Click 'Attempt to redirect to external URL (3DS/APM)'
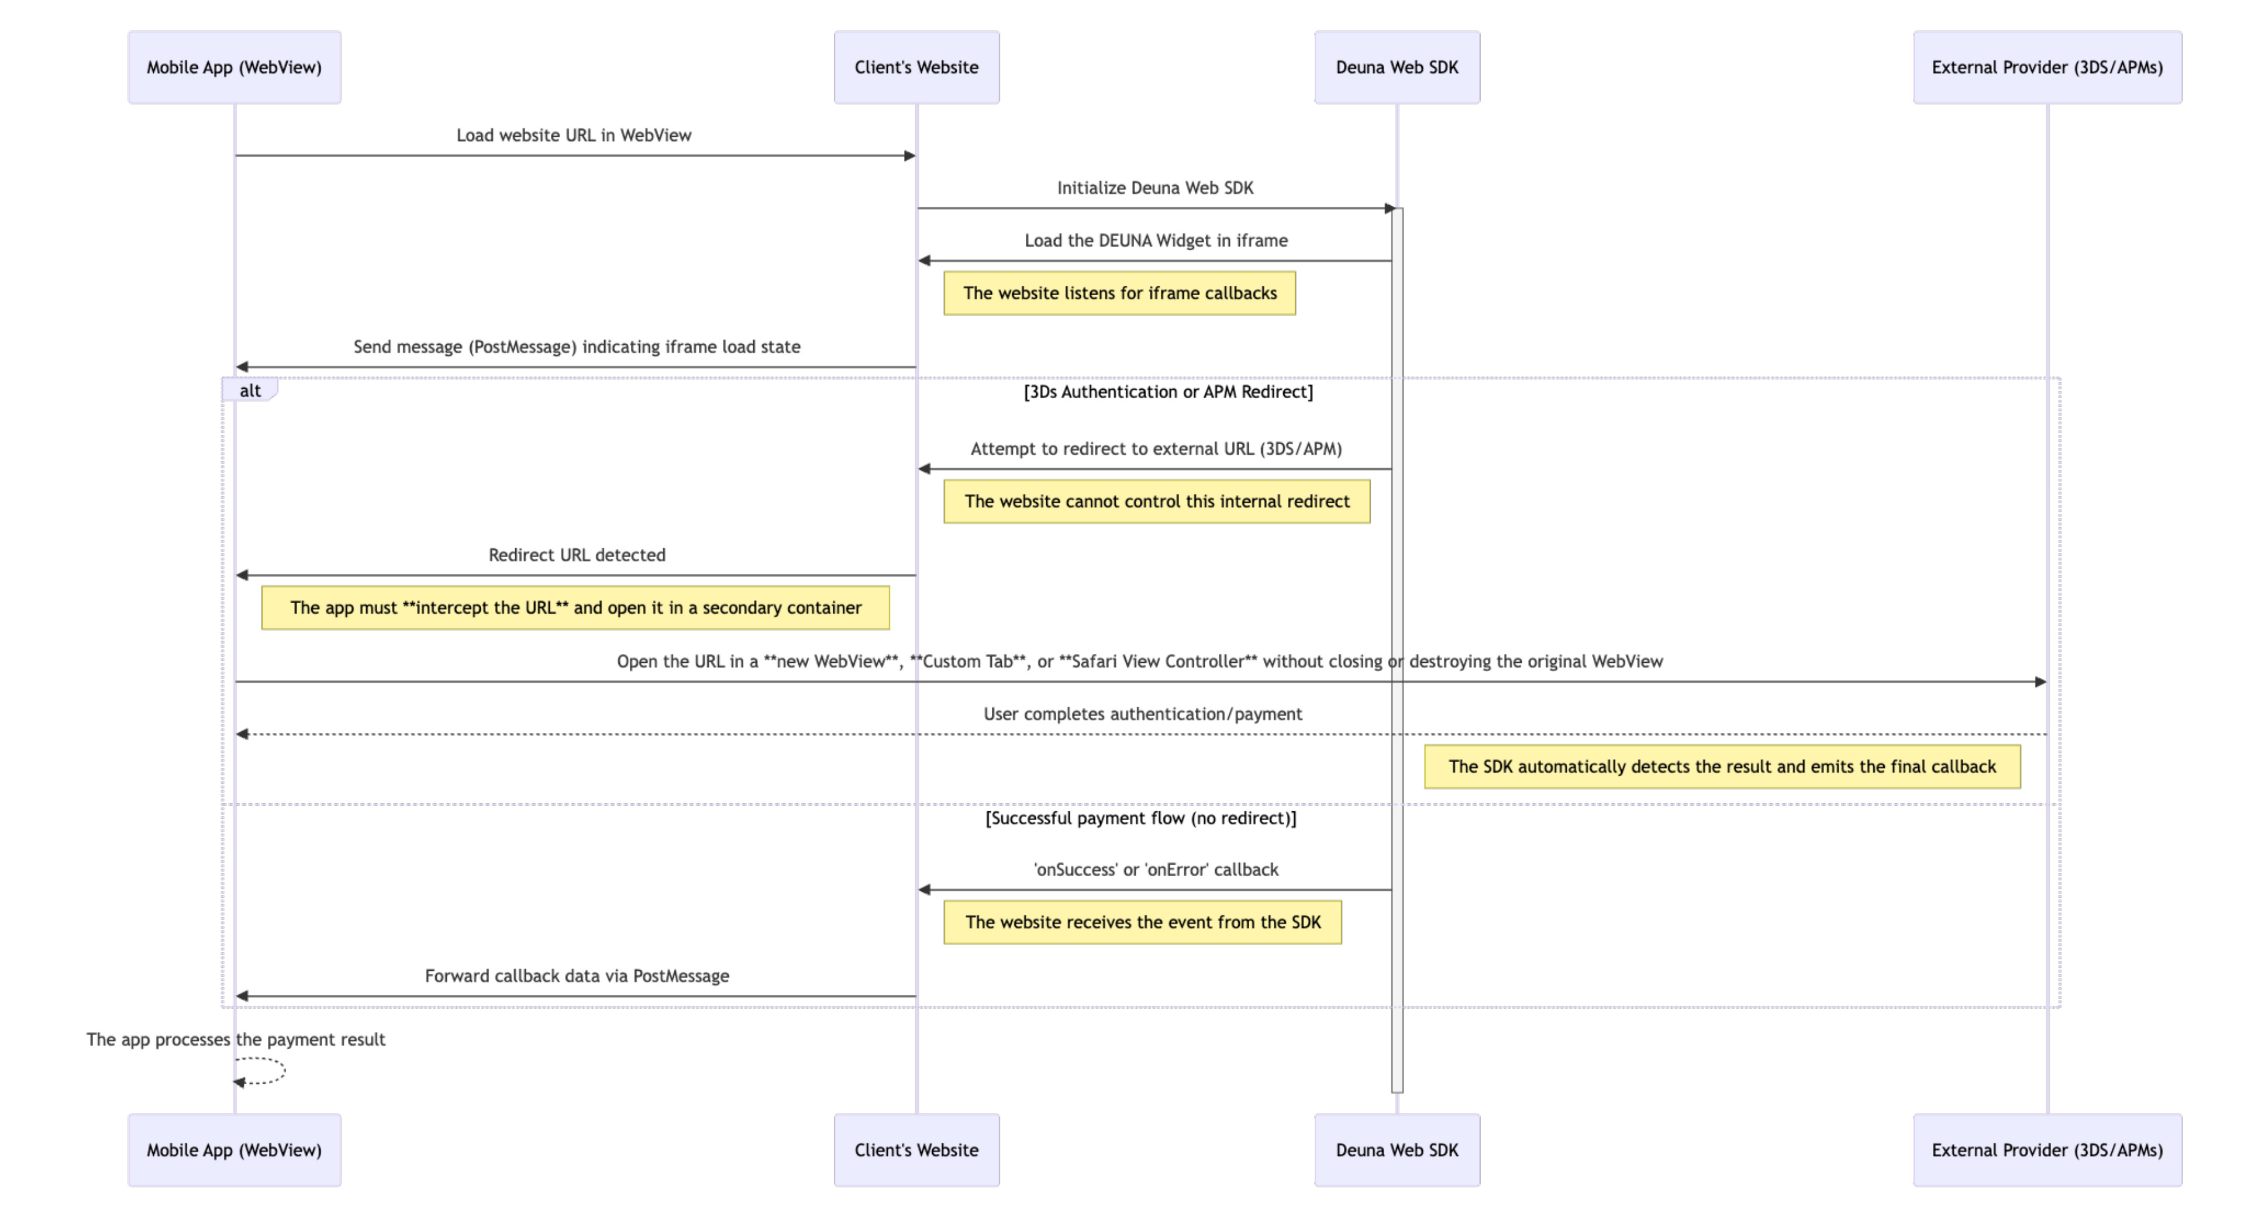 pos(1155,449)
